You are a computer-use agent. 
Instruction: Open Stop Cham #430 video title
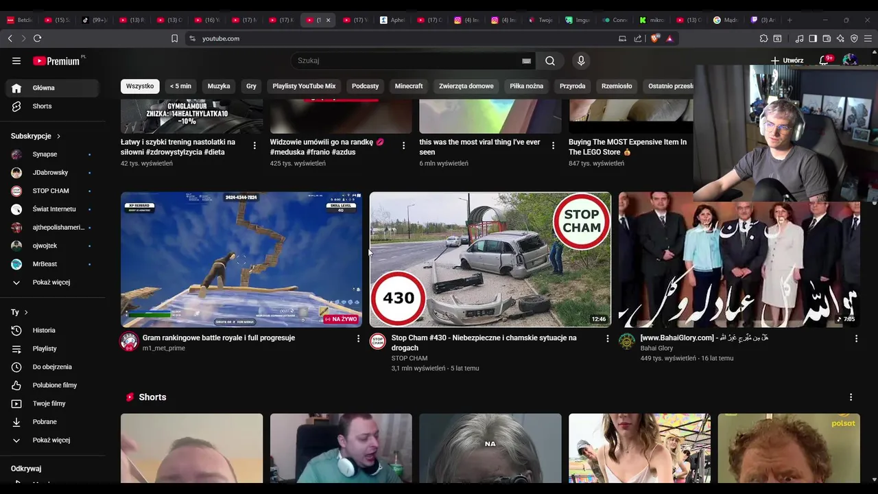[484, 343]
